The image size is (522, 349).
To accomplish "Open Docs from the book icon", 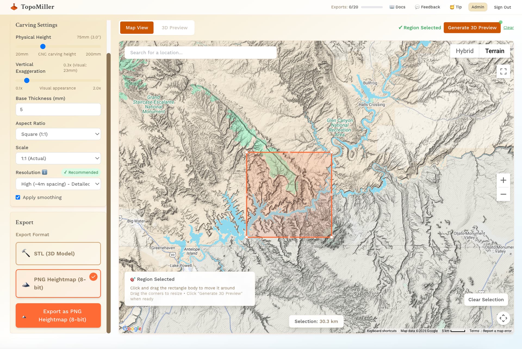I will pyautogui.click(x=392, y=7).
